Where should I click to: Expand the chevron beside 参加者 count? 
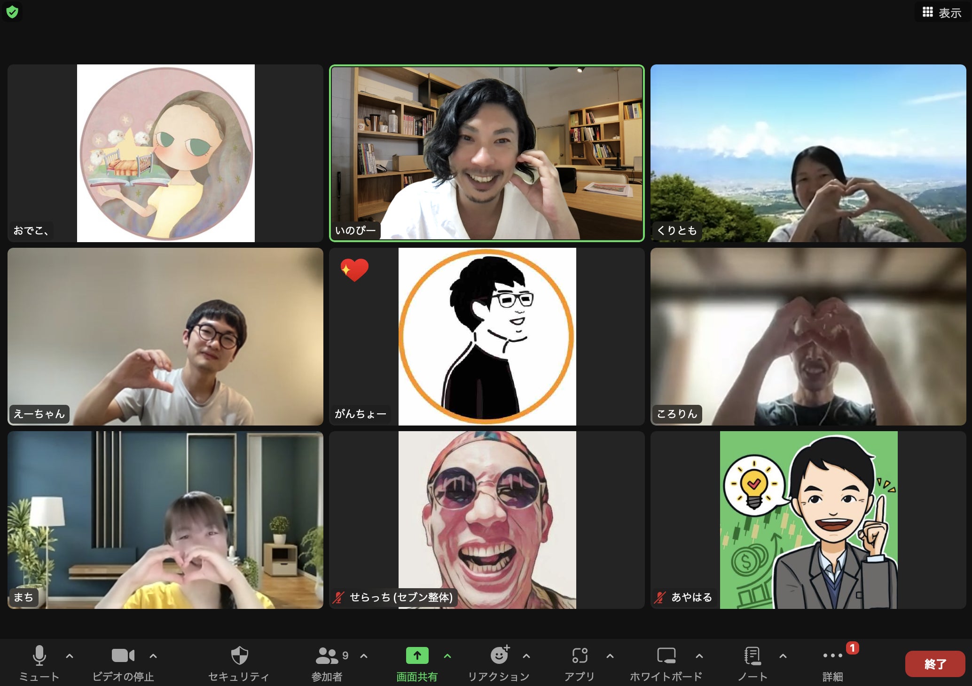(x=364, y=655)
